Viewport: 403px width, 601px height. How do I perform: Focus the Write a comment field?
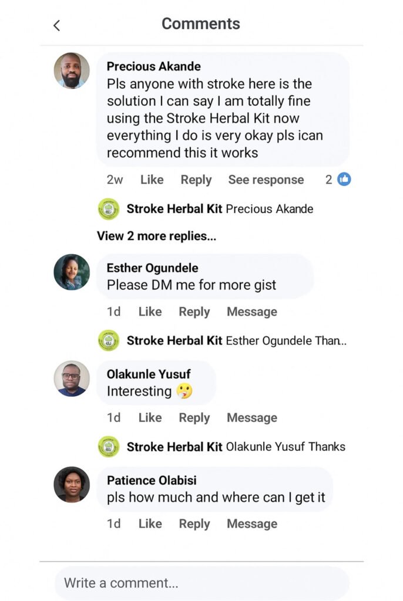tap(202, 583)
